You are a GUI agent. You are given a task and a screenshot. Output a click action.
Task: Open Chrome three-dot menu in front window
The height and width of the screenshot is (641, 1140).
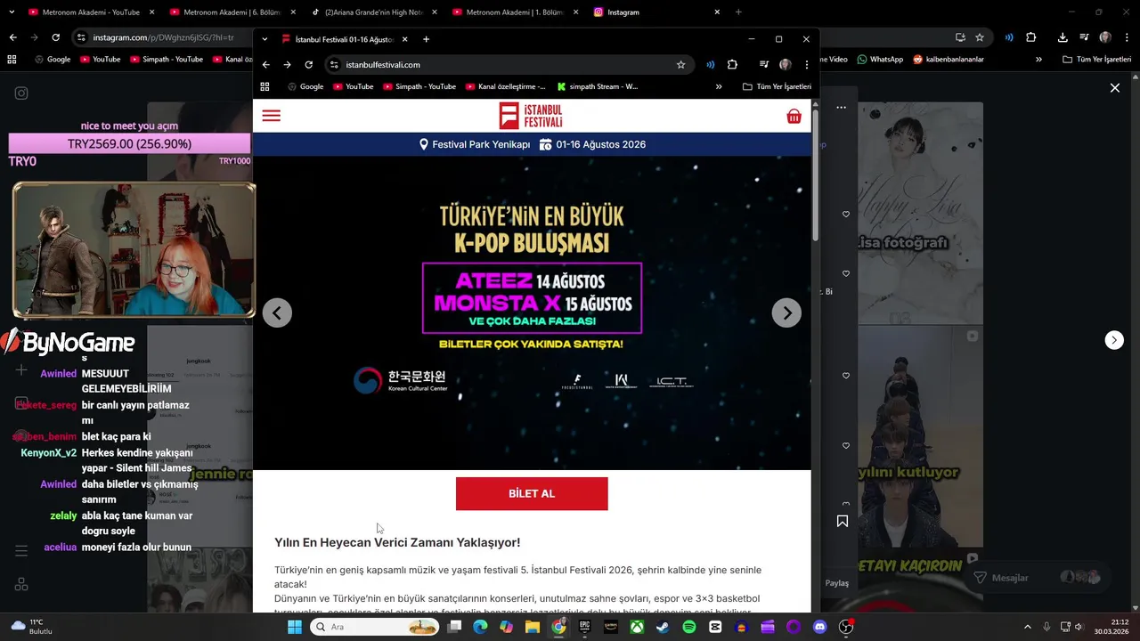pyautogui.click(x=806, y=65)
